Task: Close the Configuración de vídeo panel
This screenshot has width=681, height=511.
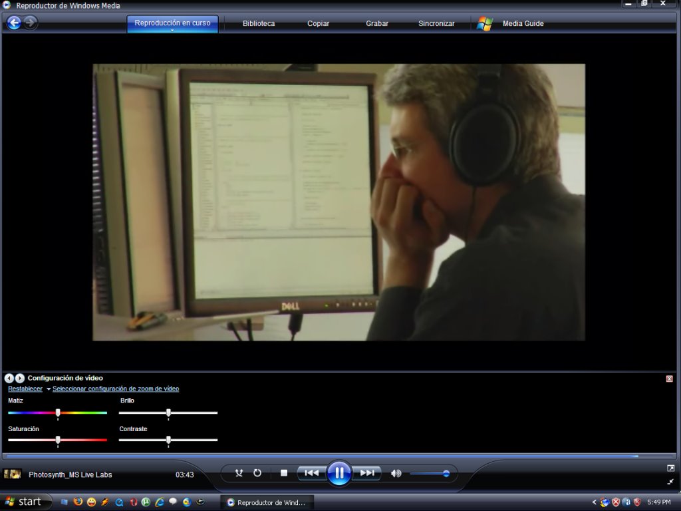Action: (x=669, y=379)
